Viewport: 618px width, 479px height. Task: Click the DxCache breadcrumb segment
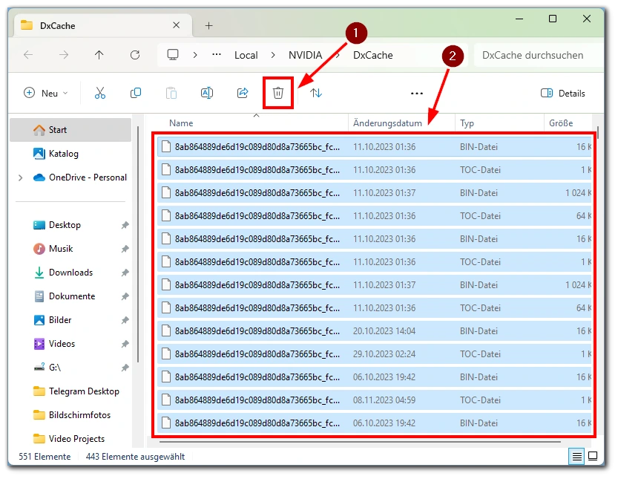pyautogui.click(x=373, y=55)
